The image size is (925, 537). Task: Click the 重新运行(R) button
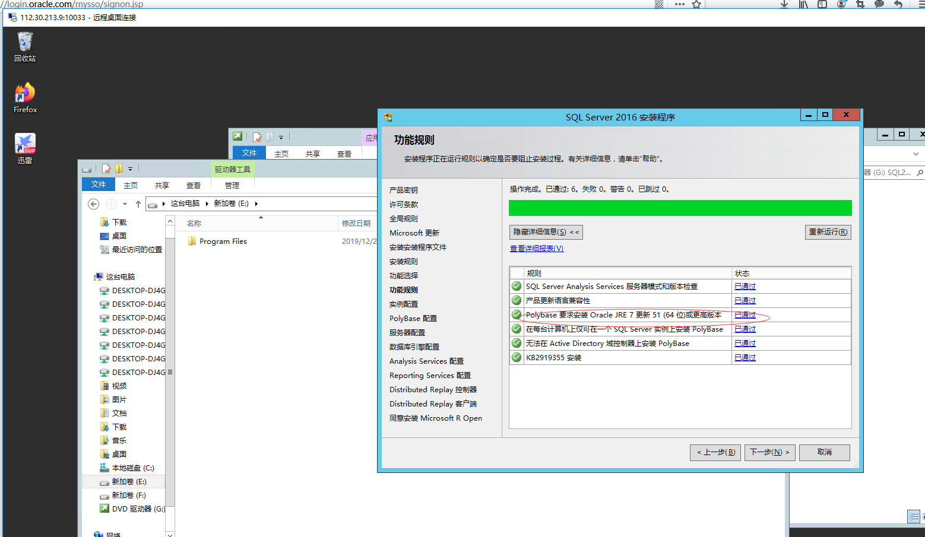coord(828,232)
